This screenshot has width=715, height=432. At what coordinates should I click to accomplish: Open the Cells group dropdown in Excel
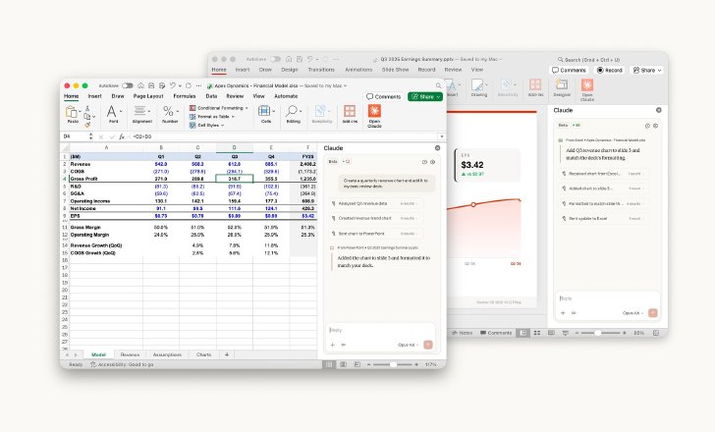click(x=273, y=111)
